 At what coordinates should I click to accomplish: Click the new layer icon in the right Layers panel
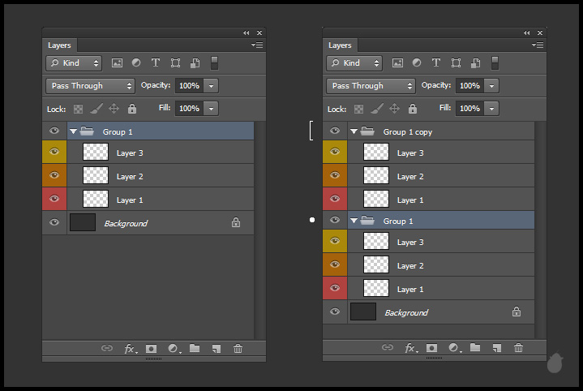click(x=496, y=348)
